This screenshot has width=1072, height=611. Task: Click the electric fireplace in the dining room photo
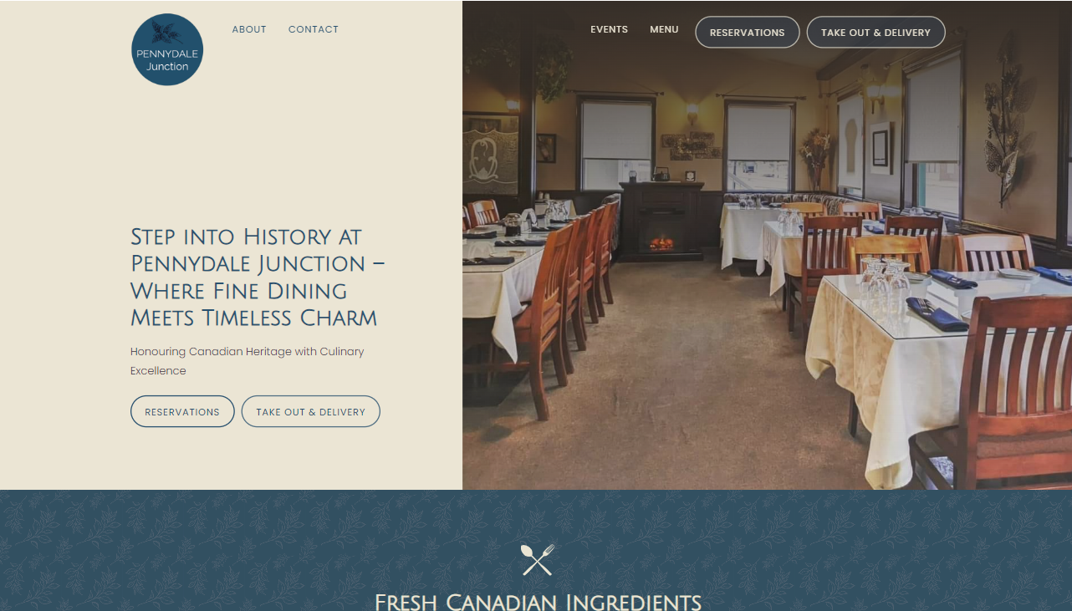[661, 221]
